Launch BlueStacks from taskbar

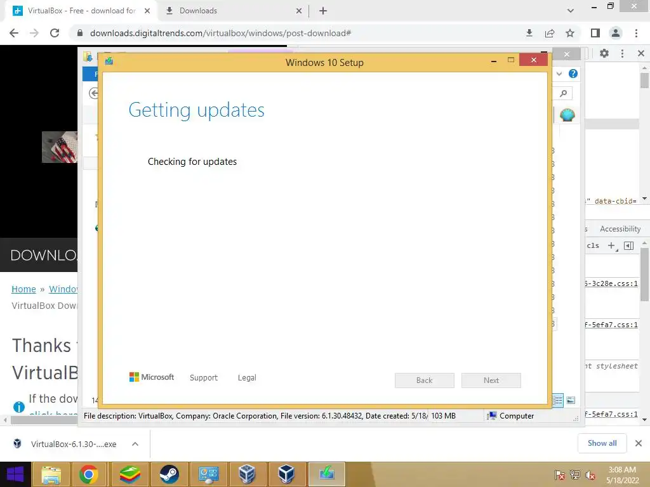[129, 474]
